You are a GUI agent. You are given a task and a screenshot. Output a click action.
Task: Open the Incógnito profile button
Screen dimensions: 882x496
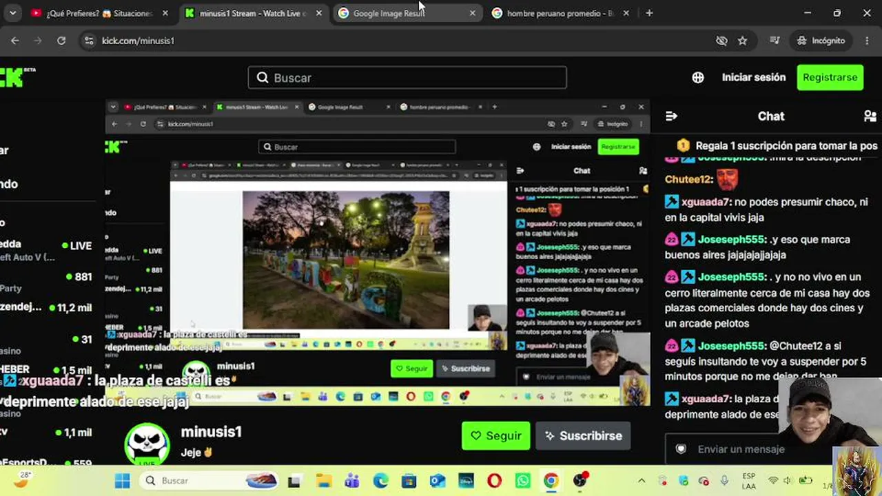pyautogui.click(x=821, y=41)
